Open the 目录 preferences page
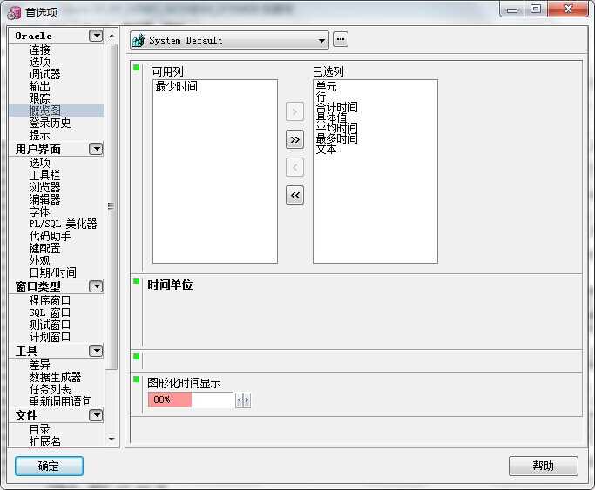Viewport: 595px width, 490px height. coord(40,429)
